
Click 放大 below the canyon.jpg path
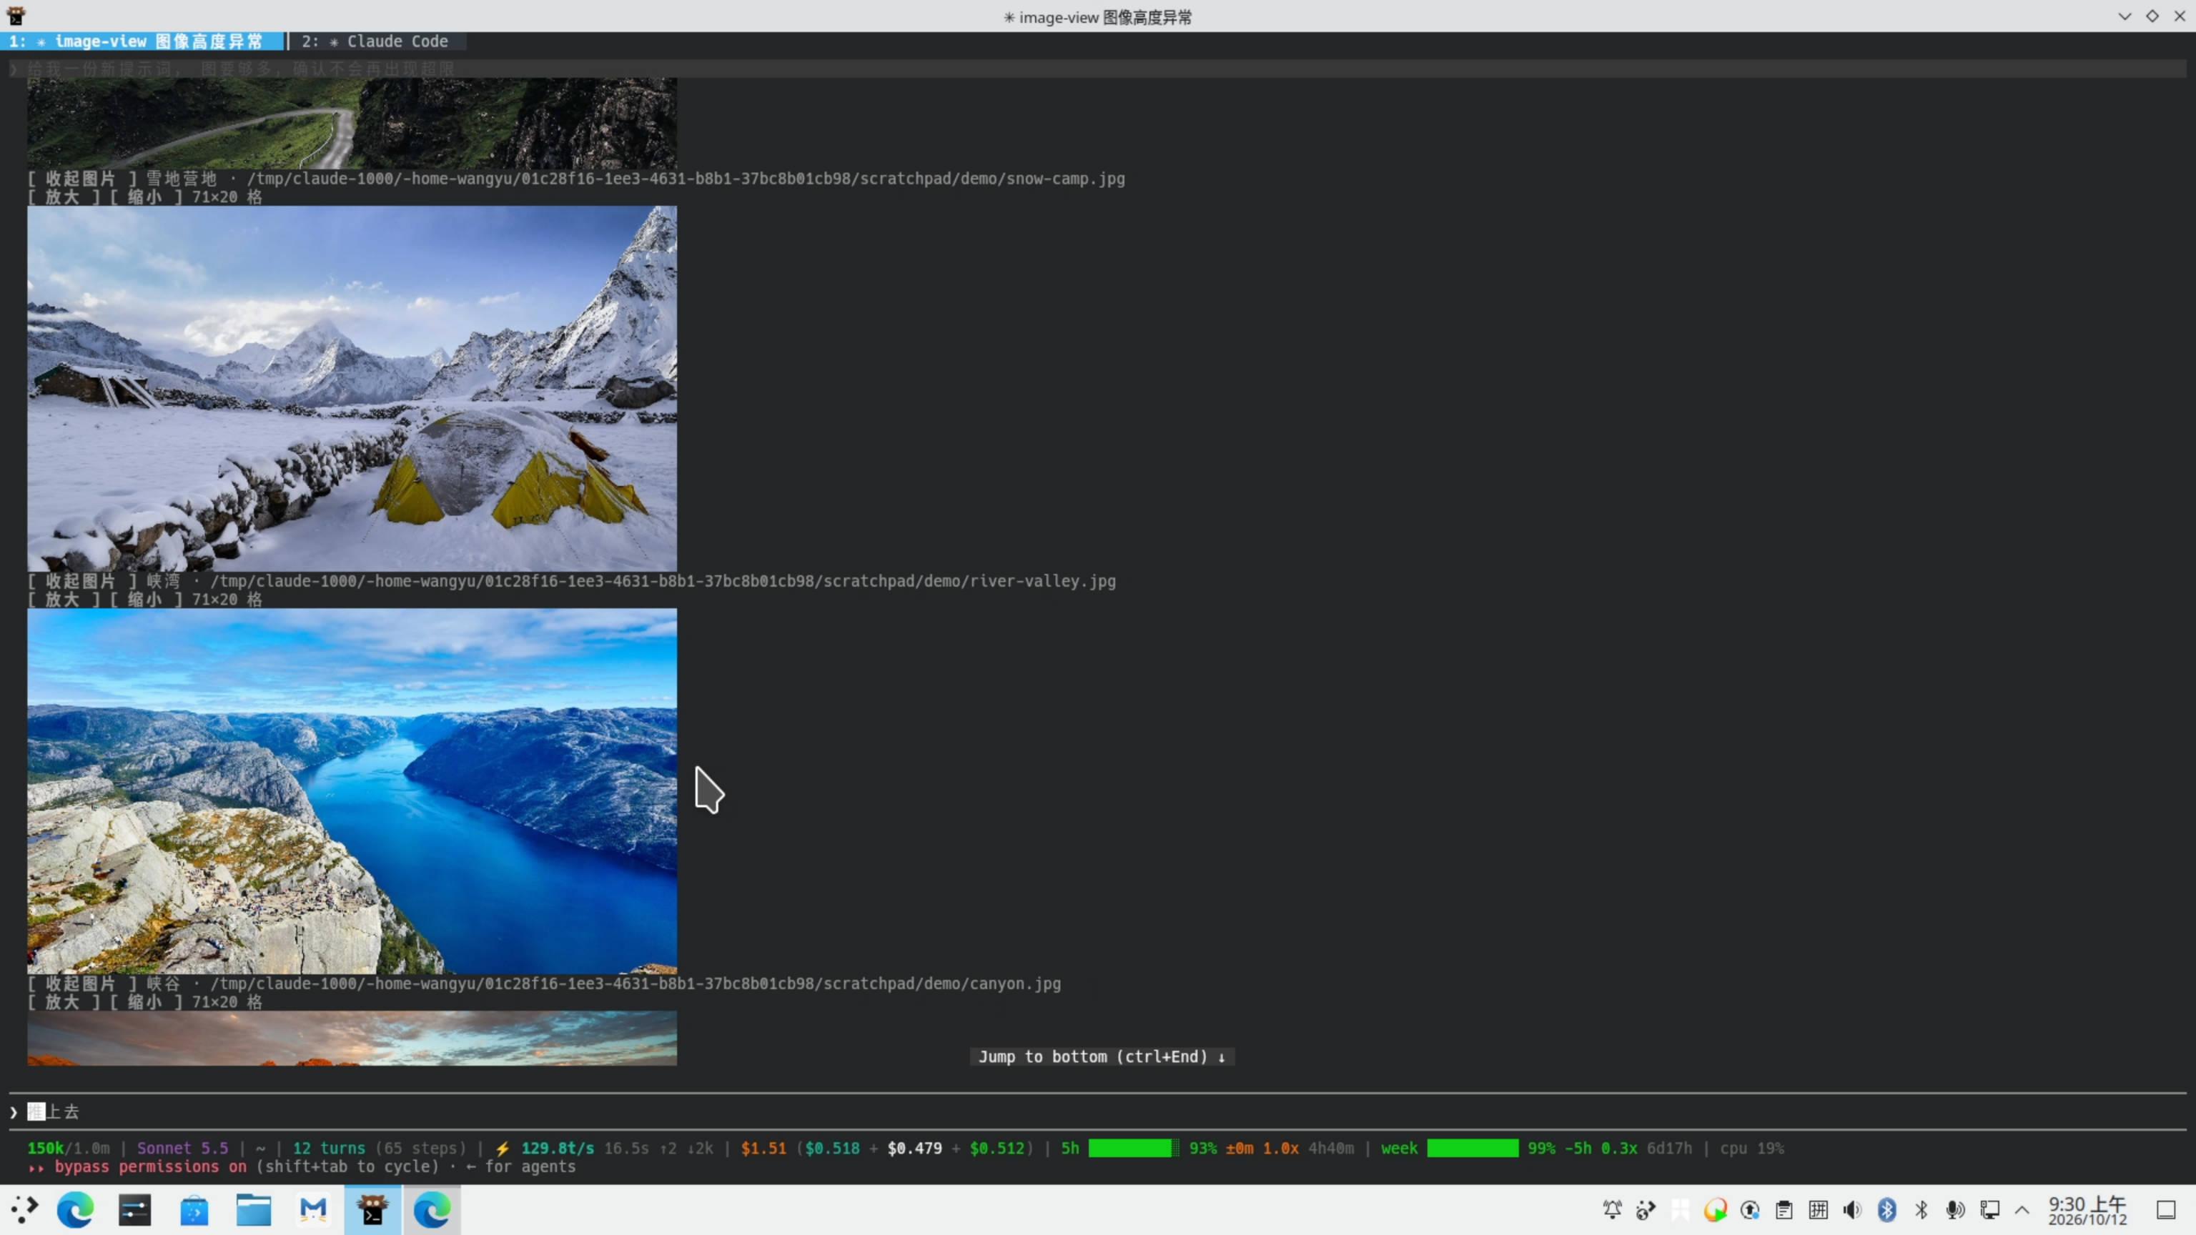tap(62, 1001)
